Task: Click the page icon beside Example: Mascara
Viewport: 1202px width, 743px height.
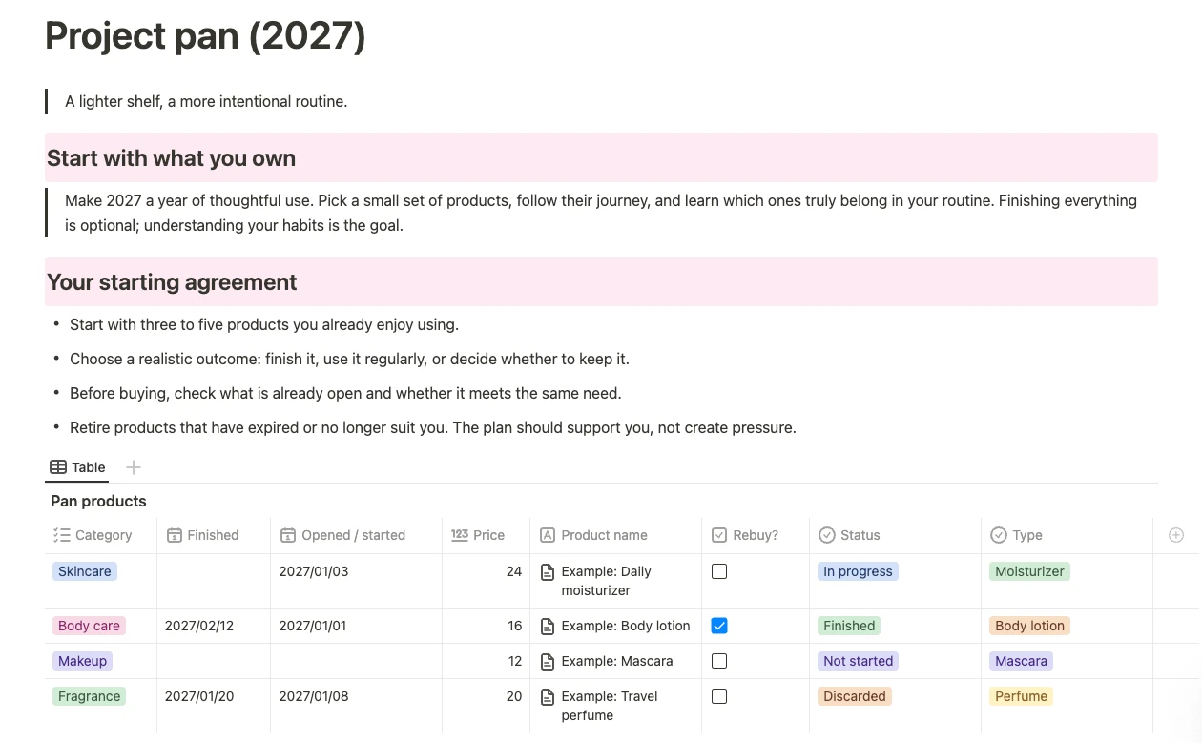Action: click(548, 661)
